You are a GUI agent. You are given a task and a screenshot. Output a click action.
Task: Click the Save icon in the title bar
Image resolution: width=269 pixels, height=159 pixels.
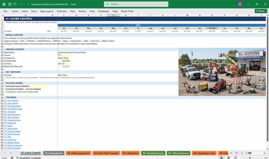coord(10,4)
